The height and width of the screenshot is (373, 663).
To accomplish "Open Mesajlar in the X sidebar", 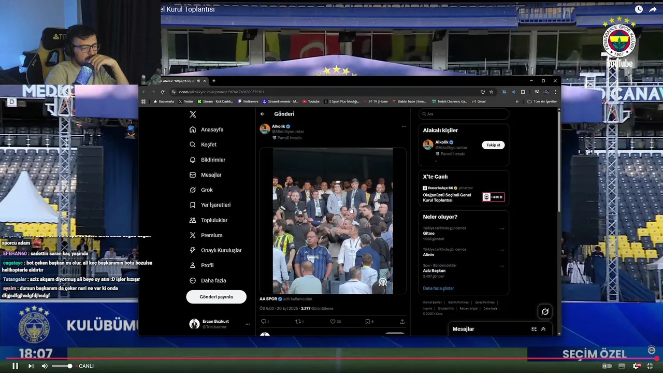I will (206, 175).
